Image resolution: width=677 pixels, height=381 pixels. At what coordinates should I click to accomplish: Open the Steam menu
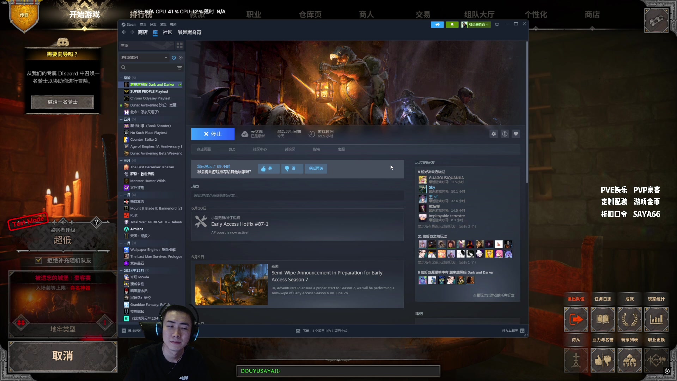(x=129, y=24)
